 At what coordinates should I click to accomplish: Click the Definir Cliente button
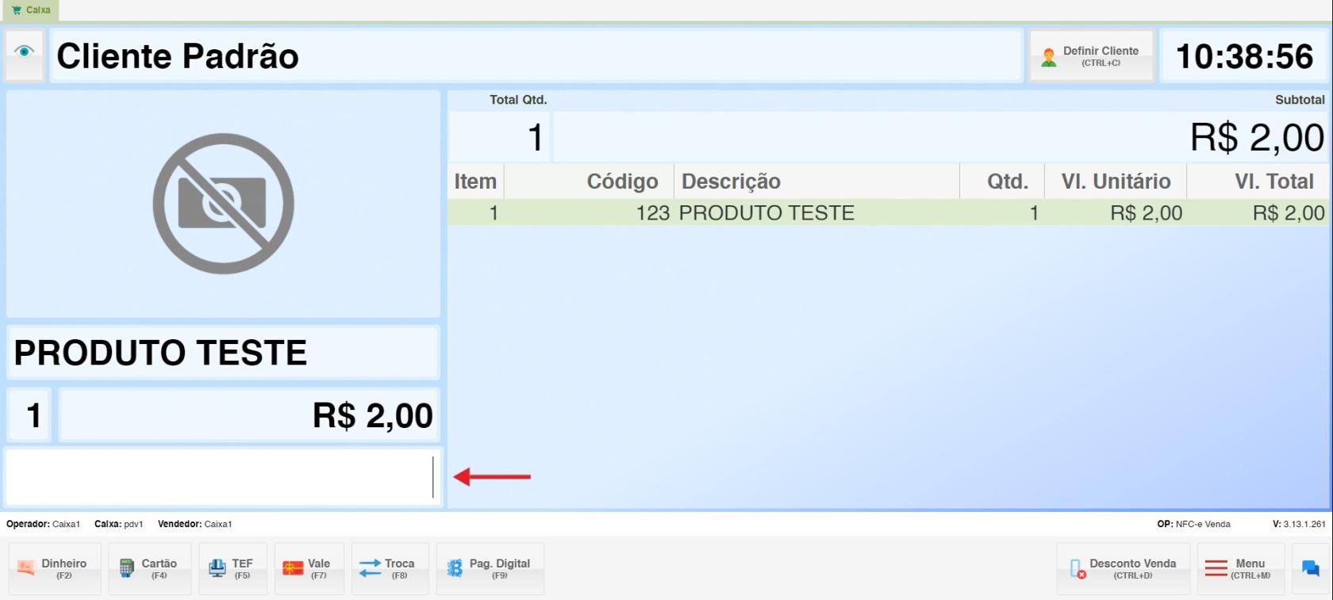tap(1091, 56)
